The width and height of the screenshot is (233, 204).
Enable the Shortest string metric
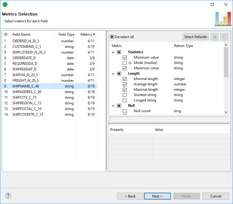coord(125,95)
